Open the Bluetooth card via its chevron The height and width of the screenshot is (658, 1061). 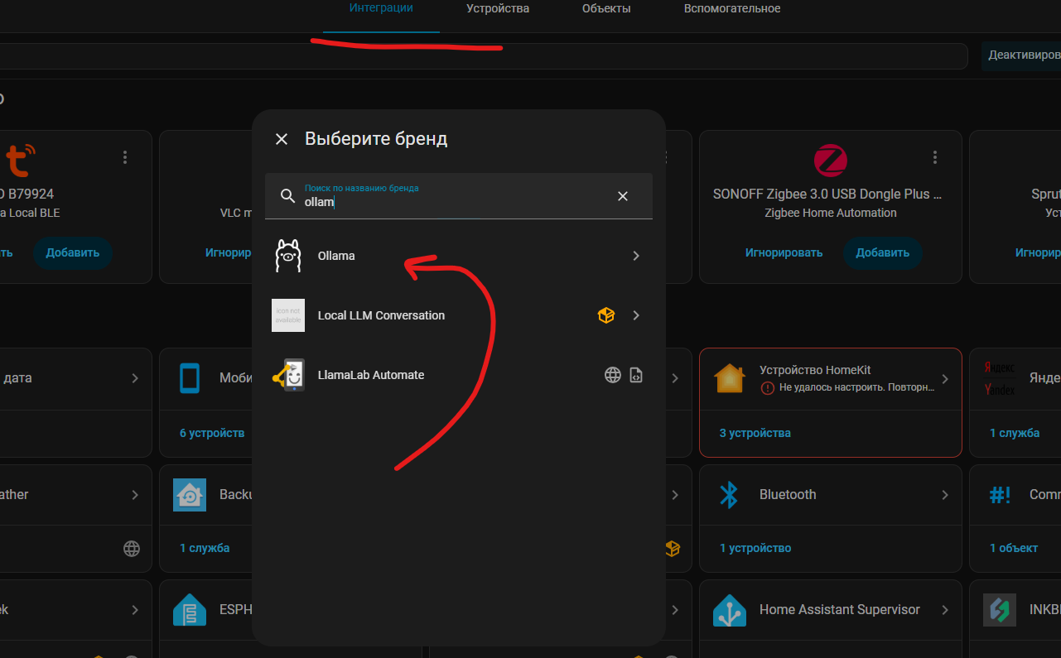pos(945,495)
